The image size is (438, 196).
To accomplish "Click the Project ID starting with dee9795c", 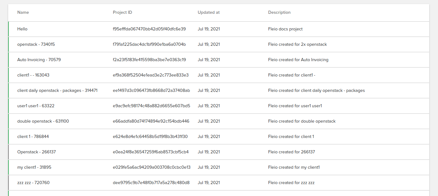I will pos(151,183).
